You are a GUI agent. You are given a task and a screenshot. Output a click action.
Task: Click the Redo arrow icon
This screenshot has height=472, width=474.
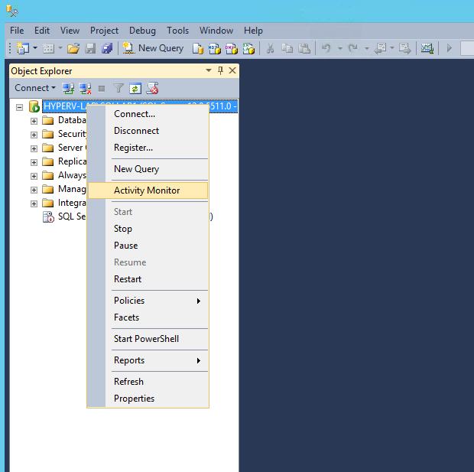[352, 47]
